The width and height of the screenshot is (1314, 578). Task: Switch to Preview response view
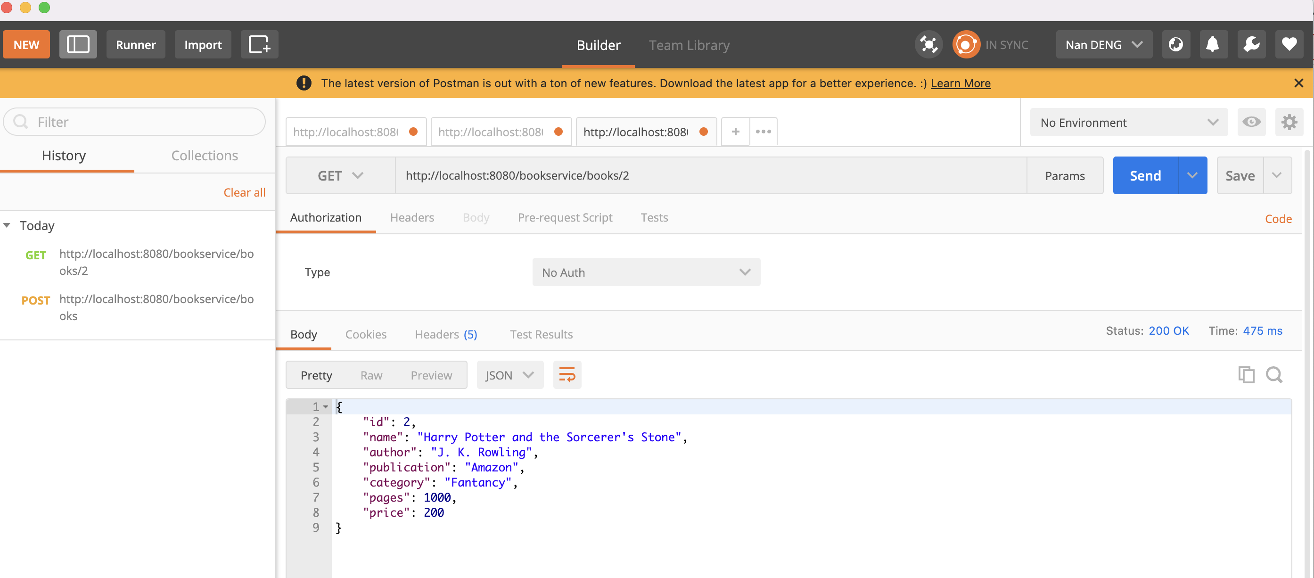[432, 374]
